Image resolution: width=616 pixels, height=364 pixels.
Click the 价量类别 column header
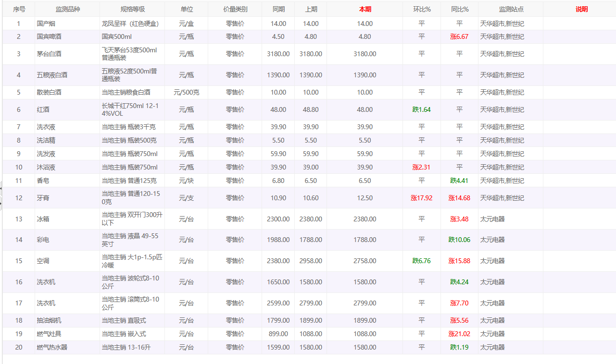pos(235,10)
